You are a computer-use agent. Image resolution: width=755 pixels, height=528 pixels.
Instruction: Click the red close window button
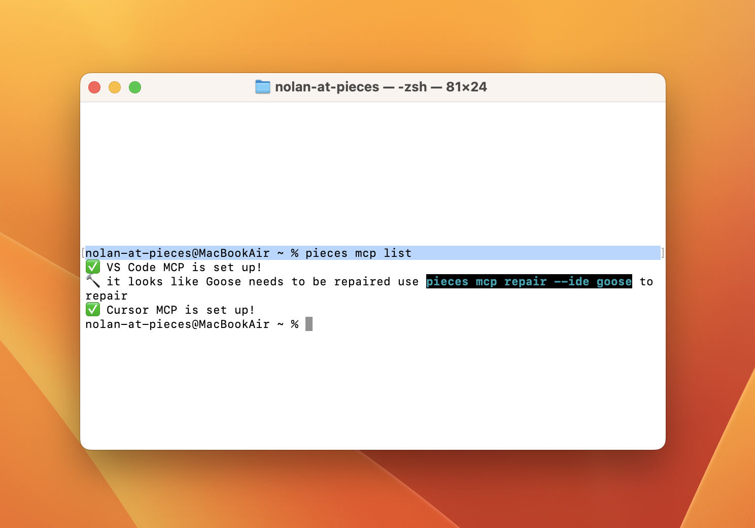(x=94, y=87)
